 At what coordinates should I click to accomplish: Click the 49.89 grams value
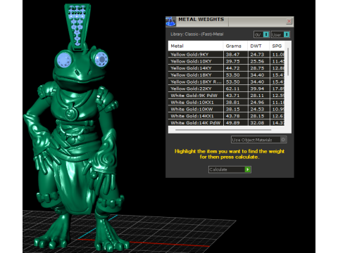[x=232, y=123]
